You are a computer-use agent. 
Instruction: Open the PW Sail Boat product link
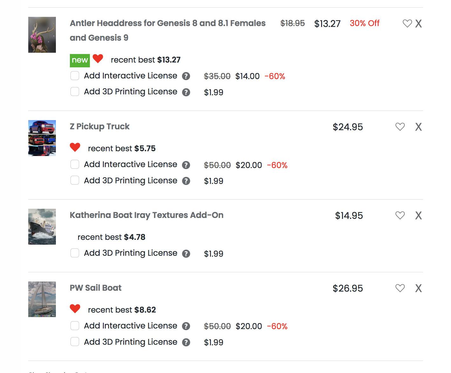click(96, 288)
